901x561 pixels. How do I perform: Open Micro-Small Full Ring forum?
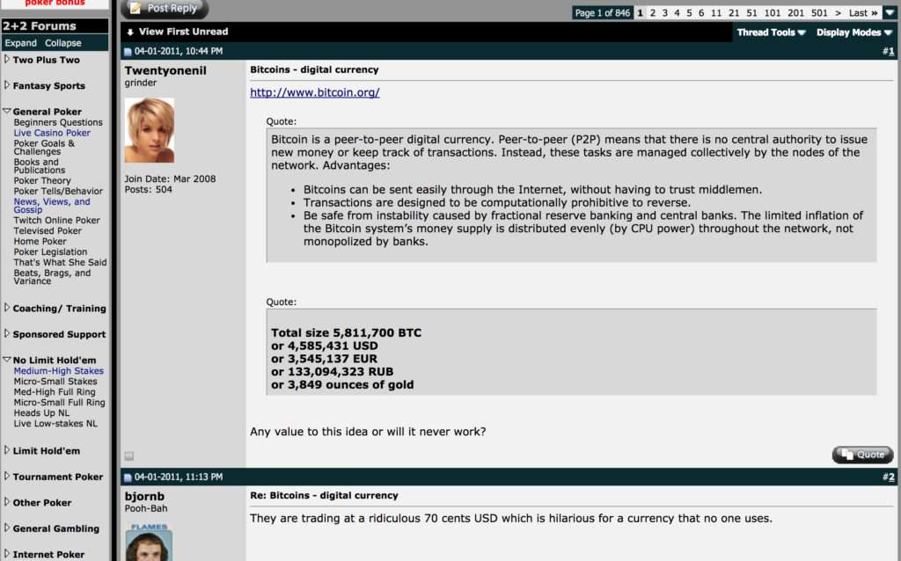[x=59, y=403]
